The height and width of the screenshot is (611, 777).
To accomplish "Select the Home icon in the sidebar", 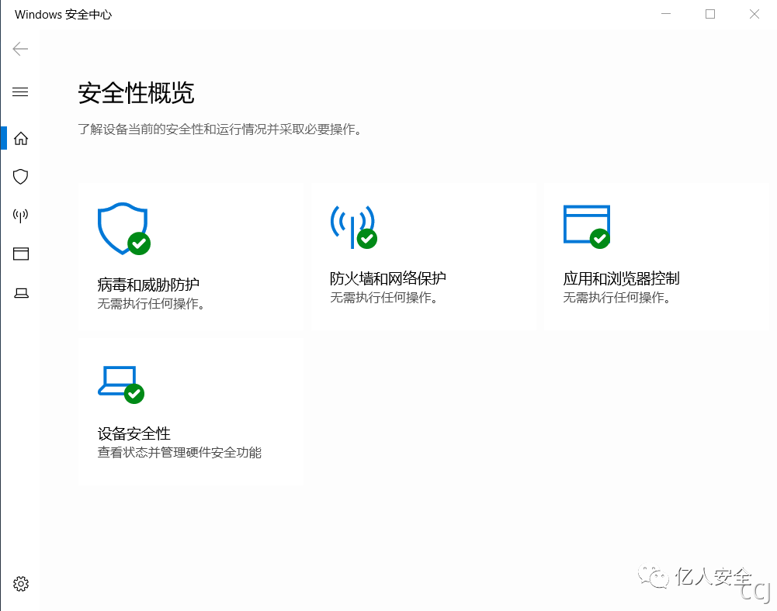I will pos(20,137).
